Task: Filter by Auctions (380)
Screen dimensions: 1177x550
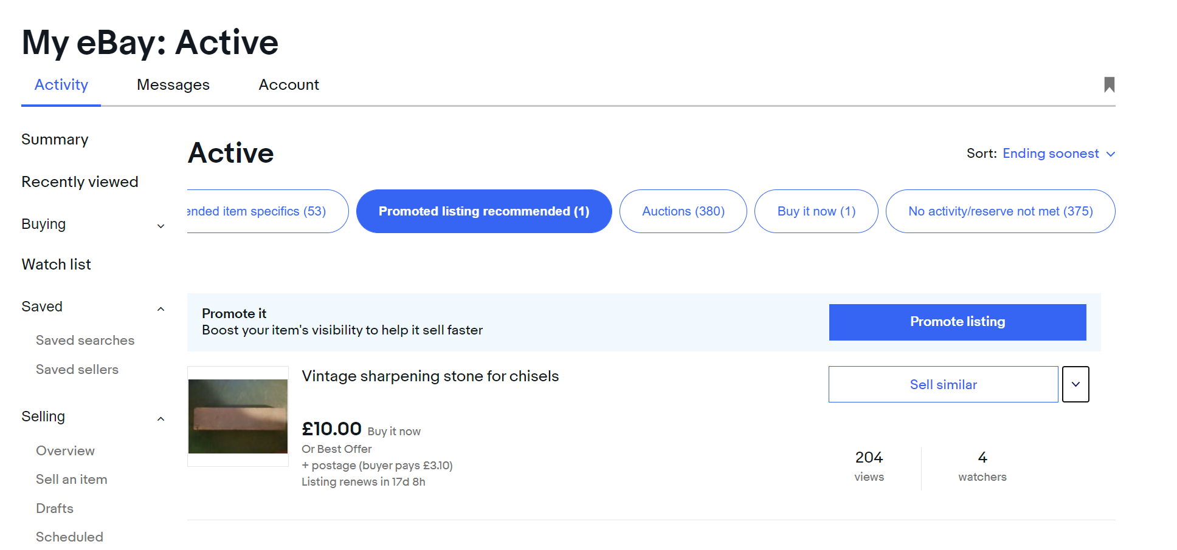Action: coord(683,211)
